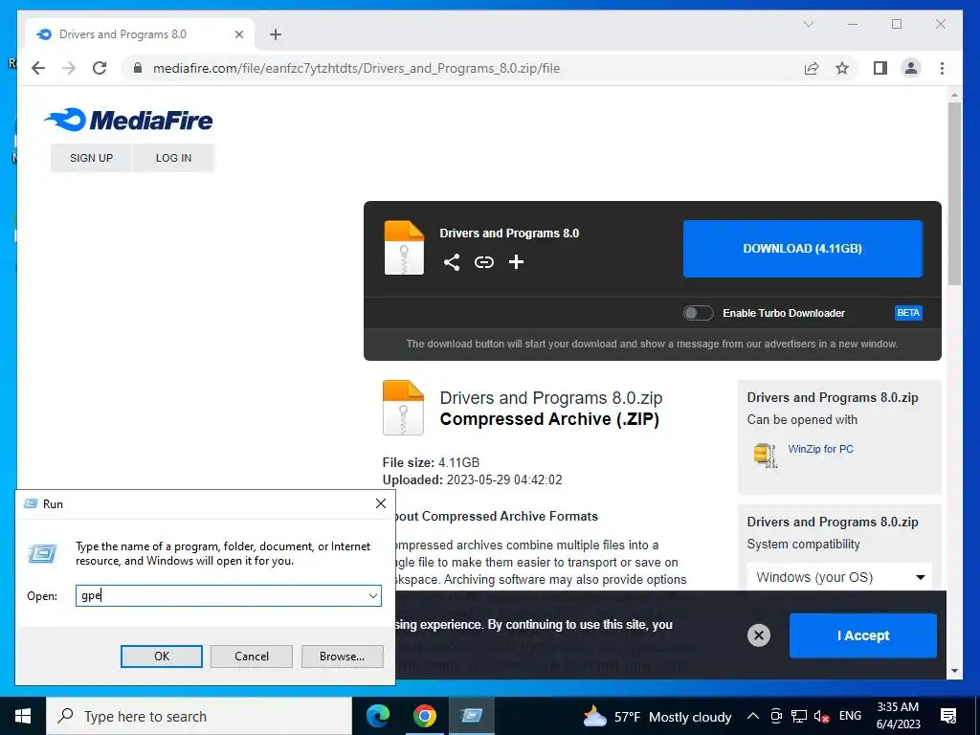Open Microsoft Edge from the taskbar

[x=377, y=716]
